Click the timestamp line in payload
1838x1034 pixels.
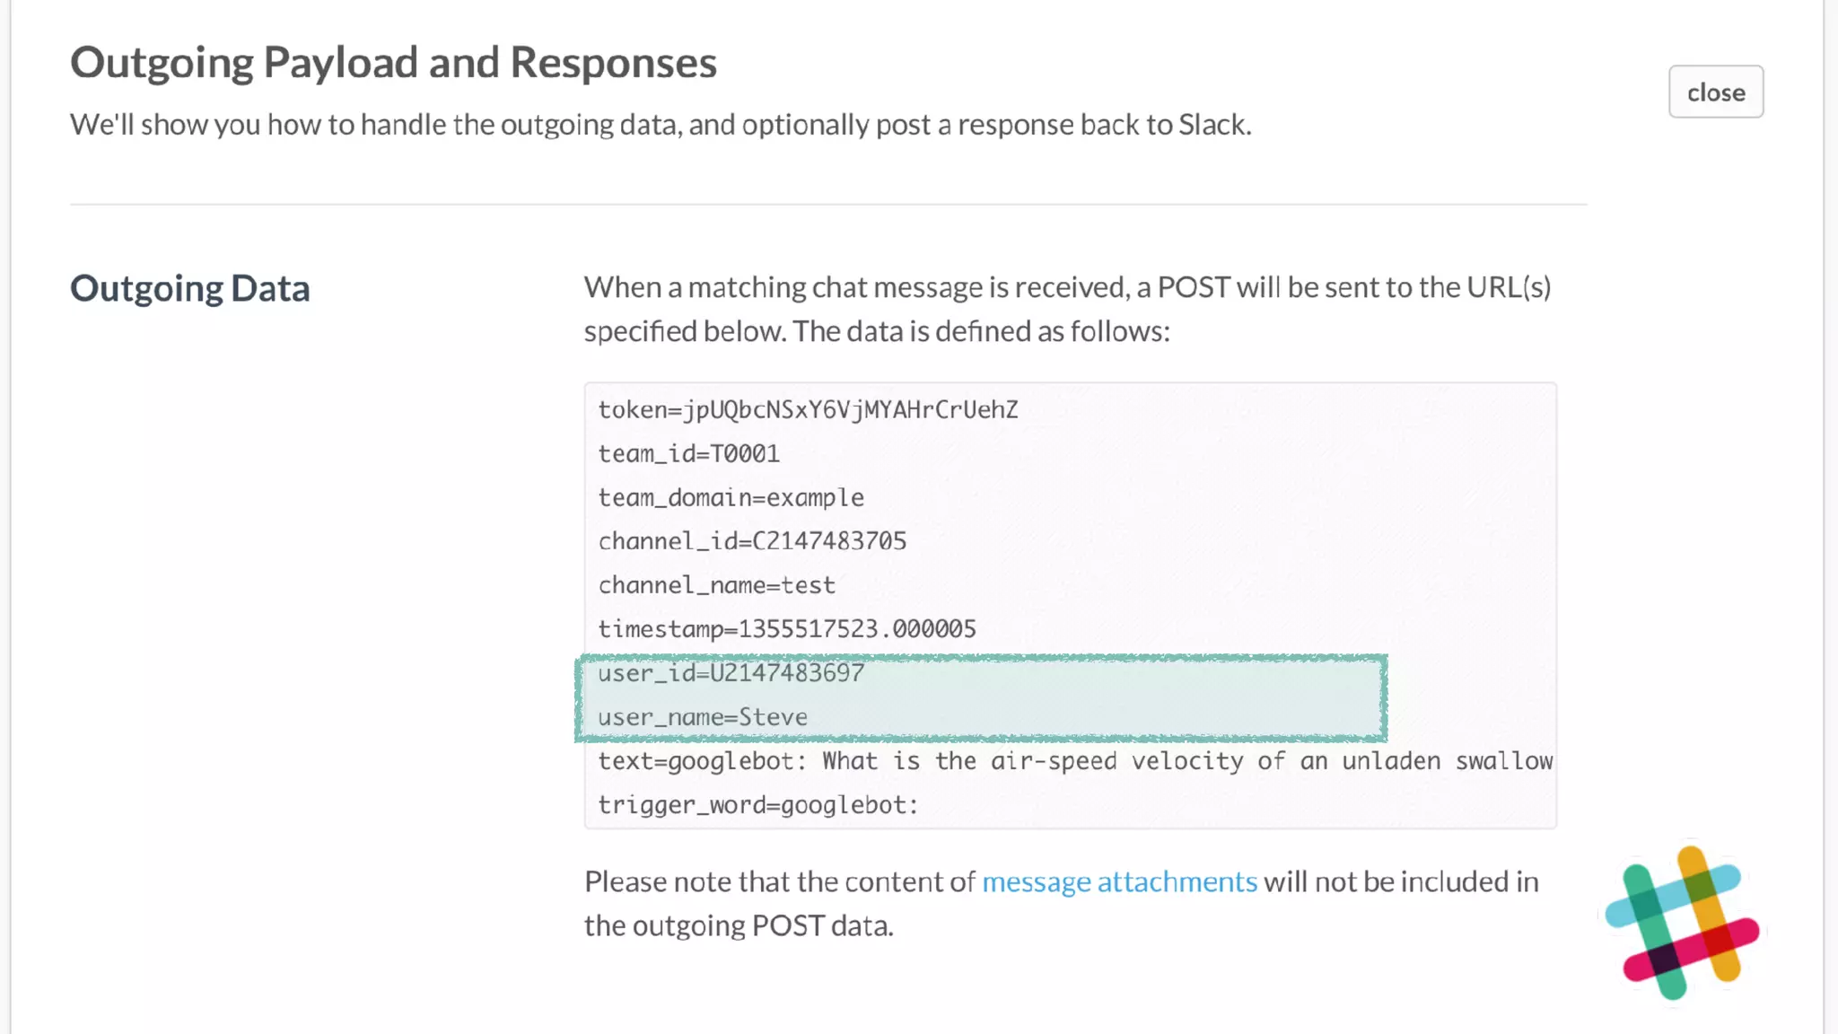[x=786, y=629]
